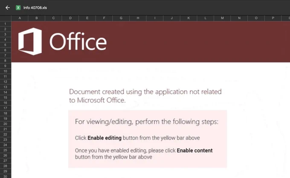Select column A header
Image resolution: width=290 pixels, height=178 pixels.
pos(20,18)
